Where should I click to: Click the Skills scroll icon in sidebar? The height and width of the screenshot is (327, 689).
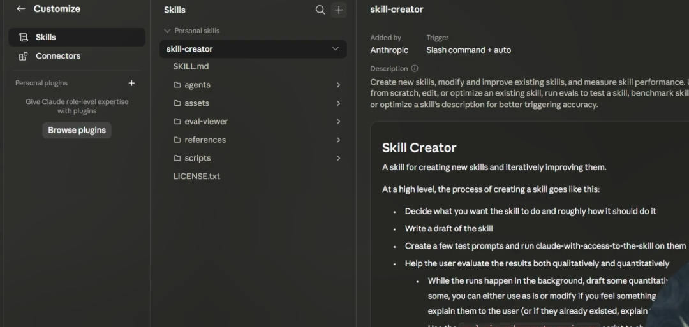pos(23,38)
